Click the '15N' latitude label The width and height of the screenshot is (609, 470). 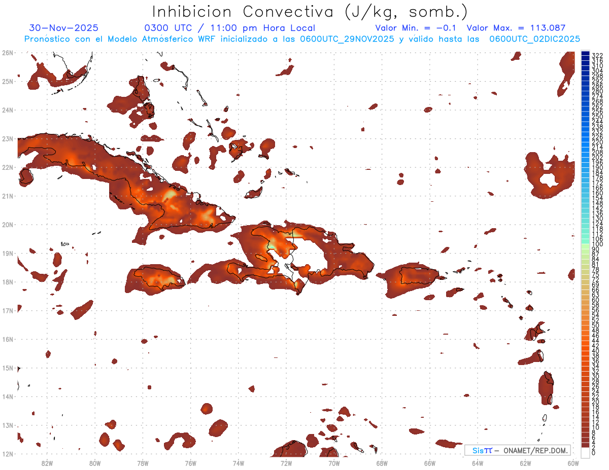coord(8,368)
